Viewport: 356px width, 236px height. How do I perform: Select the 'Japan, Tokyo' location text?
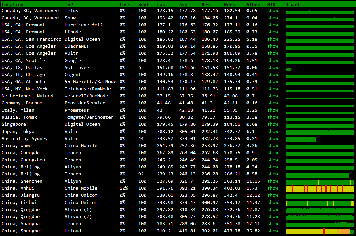point(18,132)
